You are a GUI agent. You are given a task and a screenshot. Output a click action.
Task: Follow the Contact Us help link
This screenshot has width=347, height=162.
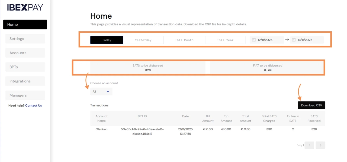pos(33,105)
